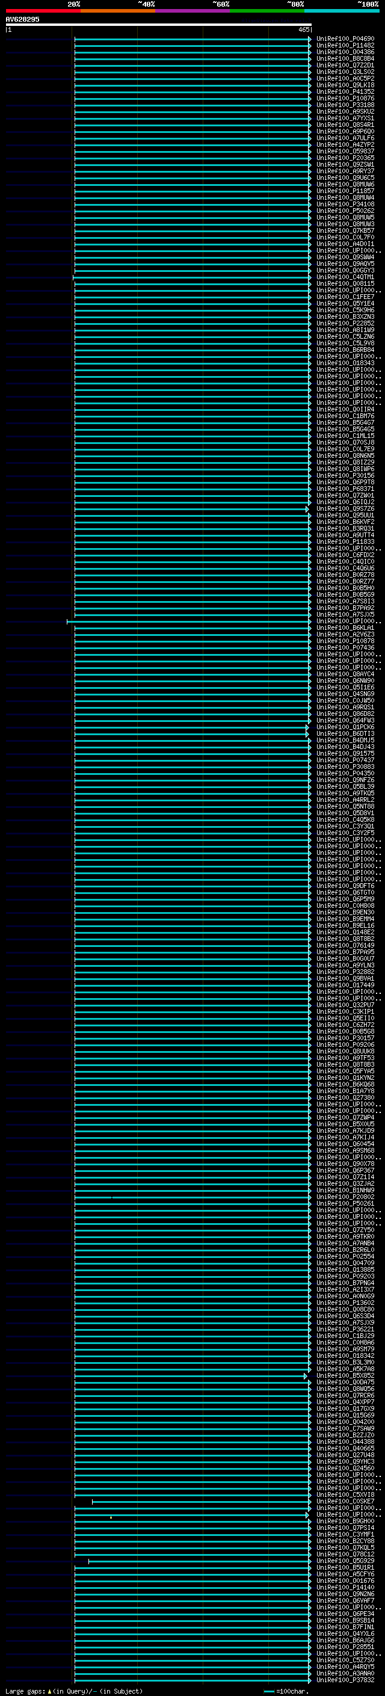Pick the UniRef100_A3ANA0 hit
This screenshot has height=1696, width=385.
[x=345, y=1673]
